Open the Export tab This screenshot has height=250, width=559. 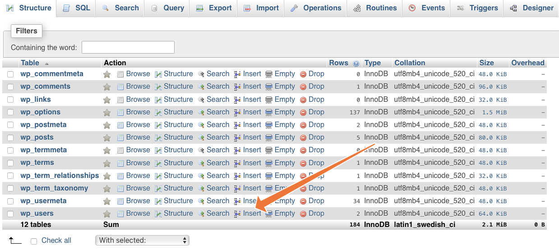[214, 8]
